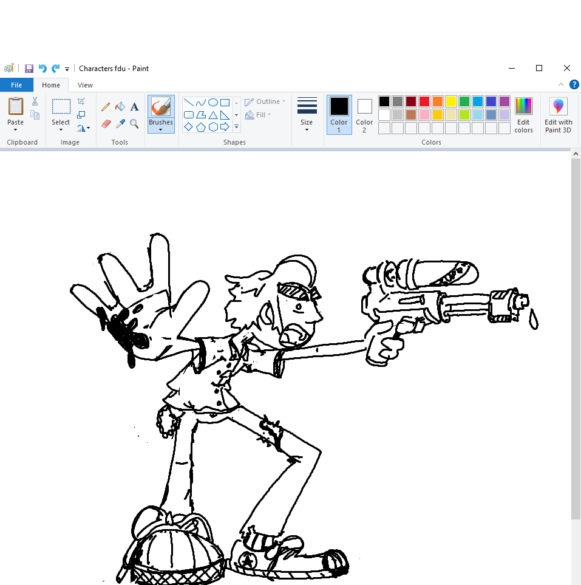This screenshot has width=581, height=585.
Task: Open Edit with Paint 3D
Action: (559, 115)
